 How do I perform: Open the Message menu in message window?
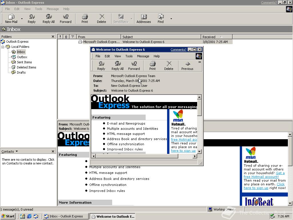(x=143, y=56)
